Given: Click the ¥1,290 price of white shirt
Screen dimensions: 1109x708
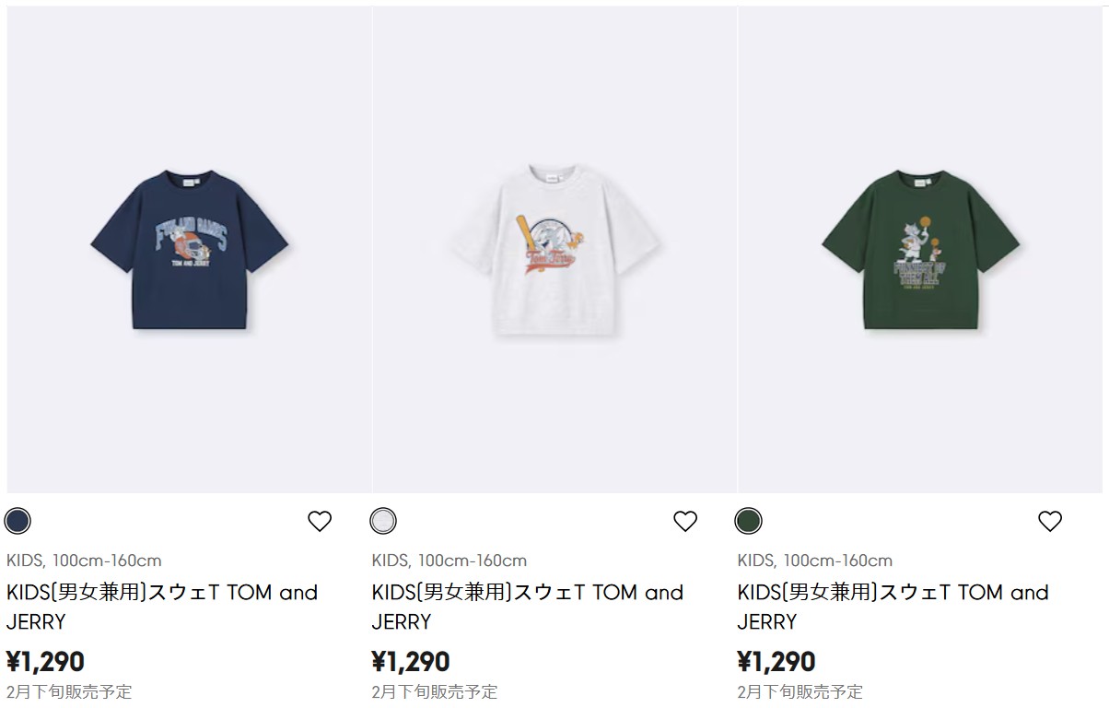Looking at the screenshot, I should pyautogui.click(x=411, y=662).
